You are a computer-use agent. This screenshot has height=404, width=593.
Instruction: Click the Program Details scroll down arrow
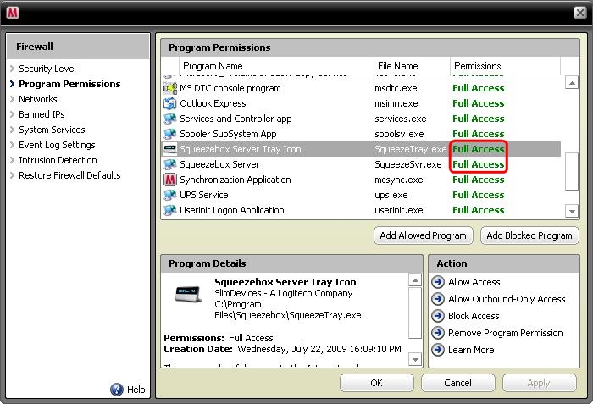coord(415,359)
